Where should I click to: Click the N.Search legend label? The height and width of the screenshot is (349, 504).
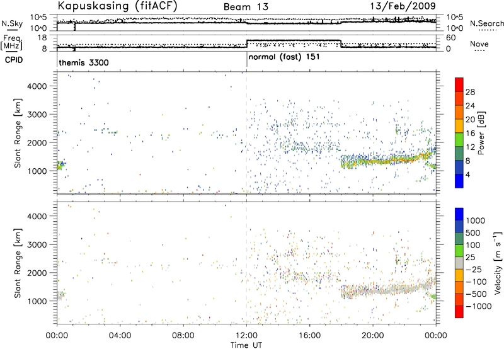click(486, 23)
